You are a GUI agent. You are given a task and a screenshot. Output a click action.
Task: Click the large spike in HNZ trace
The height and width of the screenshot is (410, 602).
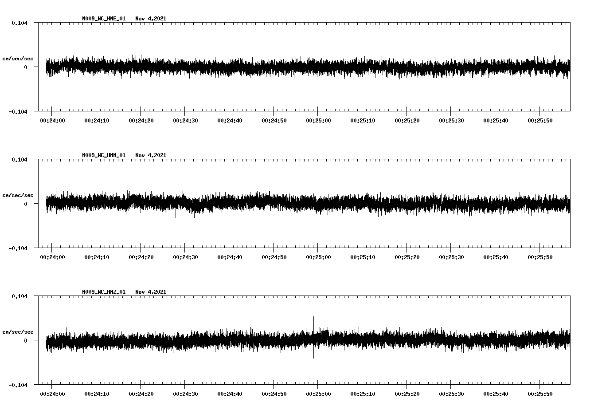click(x=313, y=337)
